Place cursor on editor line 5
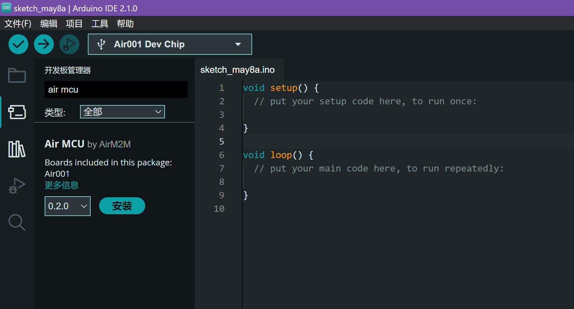Viewport: 574px width, 309px height. (x=319, y=141)
